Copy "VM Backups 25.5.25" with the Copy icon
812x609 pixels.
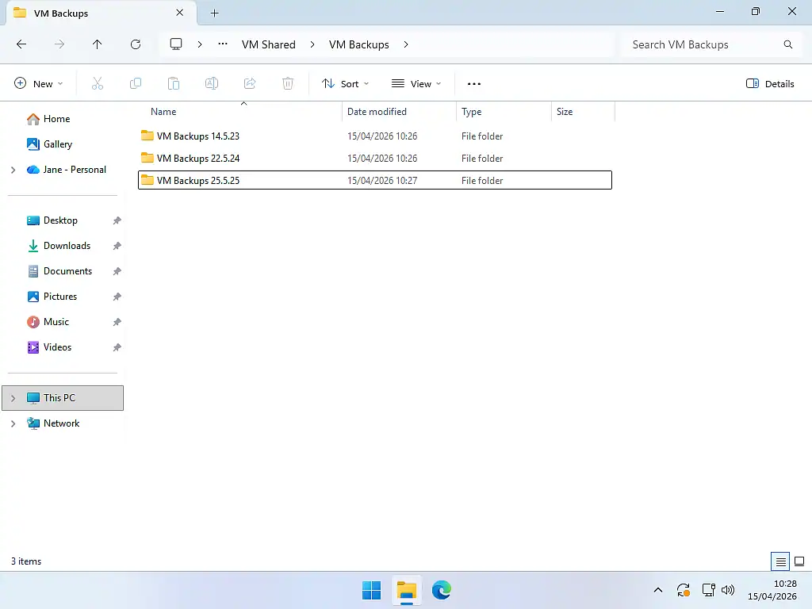(x=136, y=83)
